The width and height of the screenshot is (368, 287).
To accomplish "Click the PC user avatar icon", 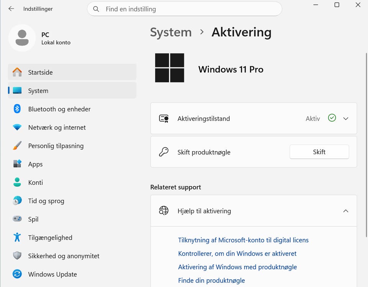I will (22, 38).
